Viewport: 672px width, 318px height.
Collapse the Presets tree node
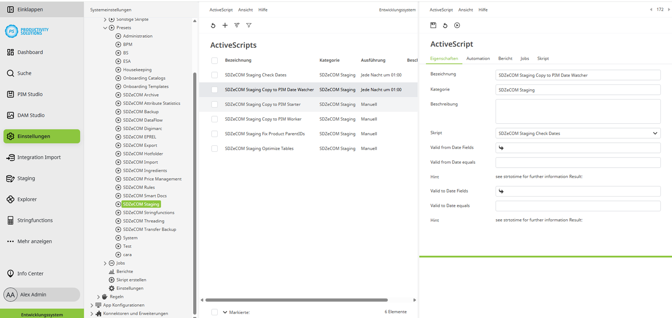(x=106, y=27)
